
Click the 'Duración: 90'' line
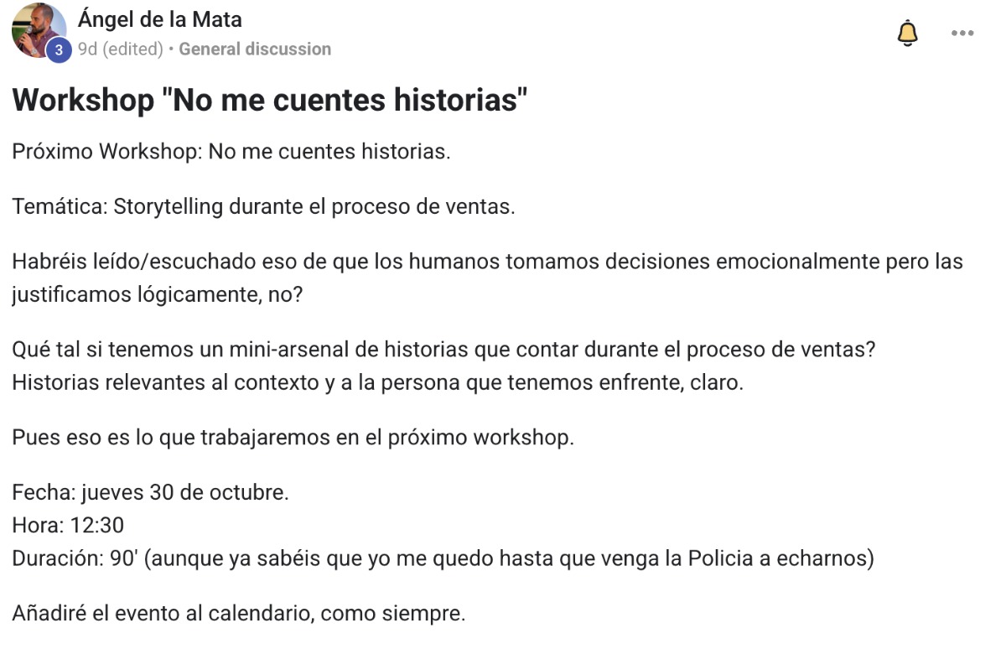[442, 558]
